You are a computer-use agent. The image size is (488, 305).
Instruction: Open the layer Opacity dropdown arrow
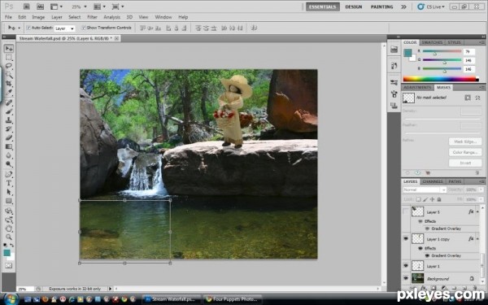481,190
